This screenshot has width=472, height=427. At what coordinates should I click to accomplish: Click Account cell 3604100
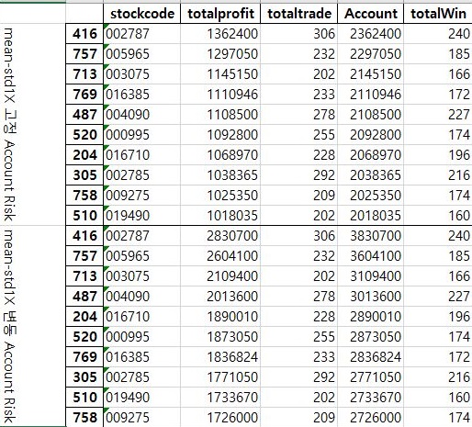(x=371, y=256)
